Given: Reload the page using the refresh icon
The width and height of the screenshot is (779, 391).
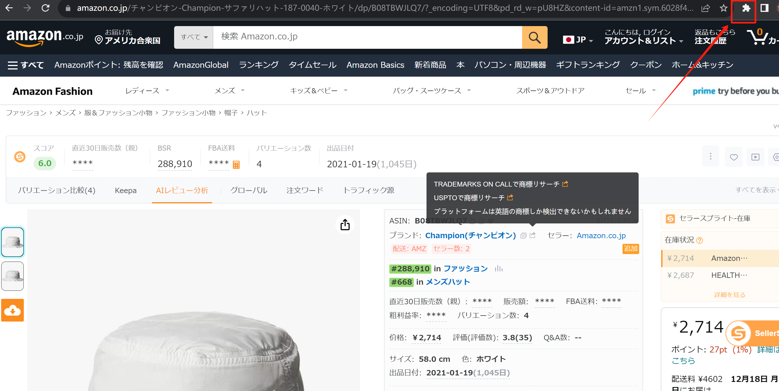Looking at the screenshot, I should (45, 8).
